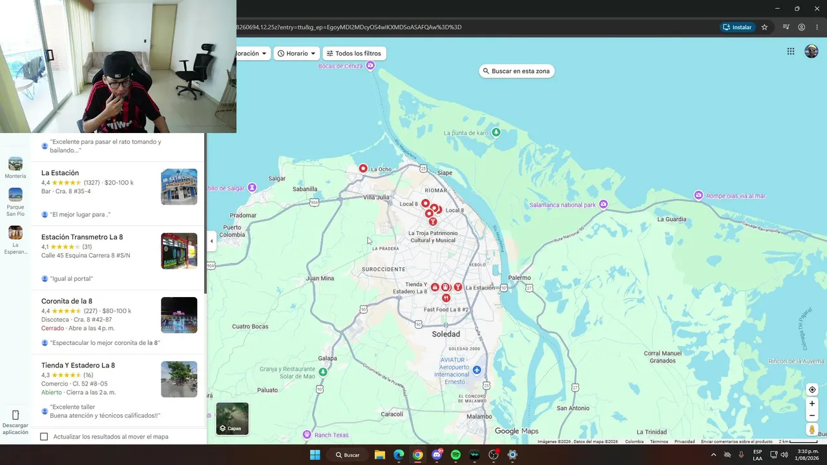The image size is (827, 465).
Task: Open Todos los filtros
Action: tap(353, 54)
